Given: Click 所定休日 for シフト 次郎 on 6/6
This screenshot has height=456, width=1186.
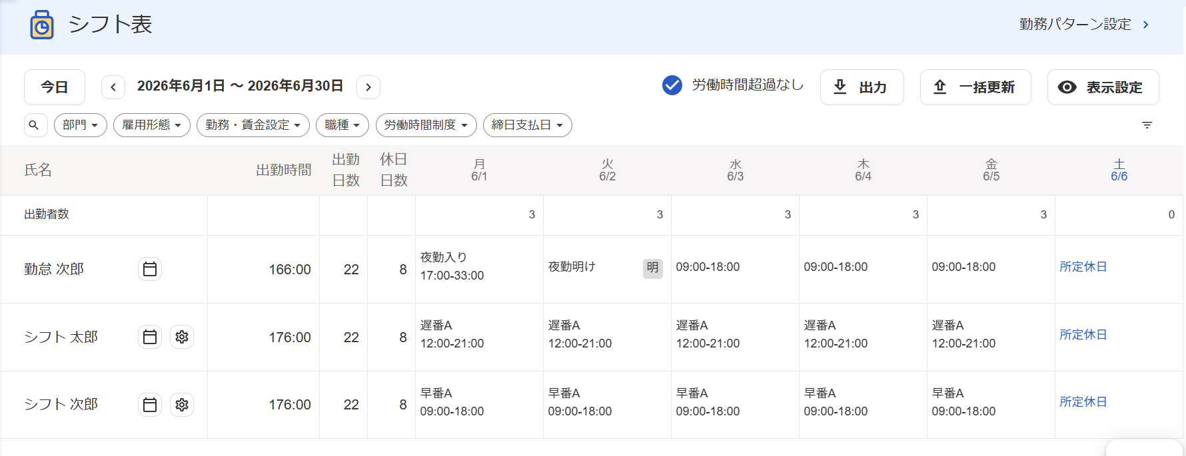Looking at the screenshot, I should (x=1083, y=402).
